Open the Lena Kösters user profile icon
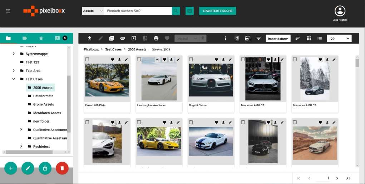Screen dimensions: 365x184 point(340,11)
